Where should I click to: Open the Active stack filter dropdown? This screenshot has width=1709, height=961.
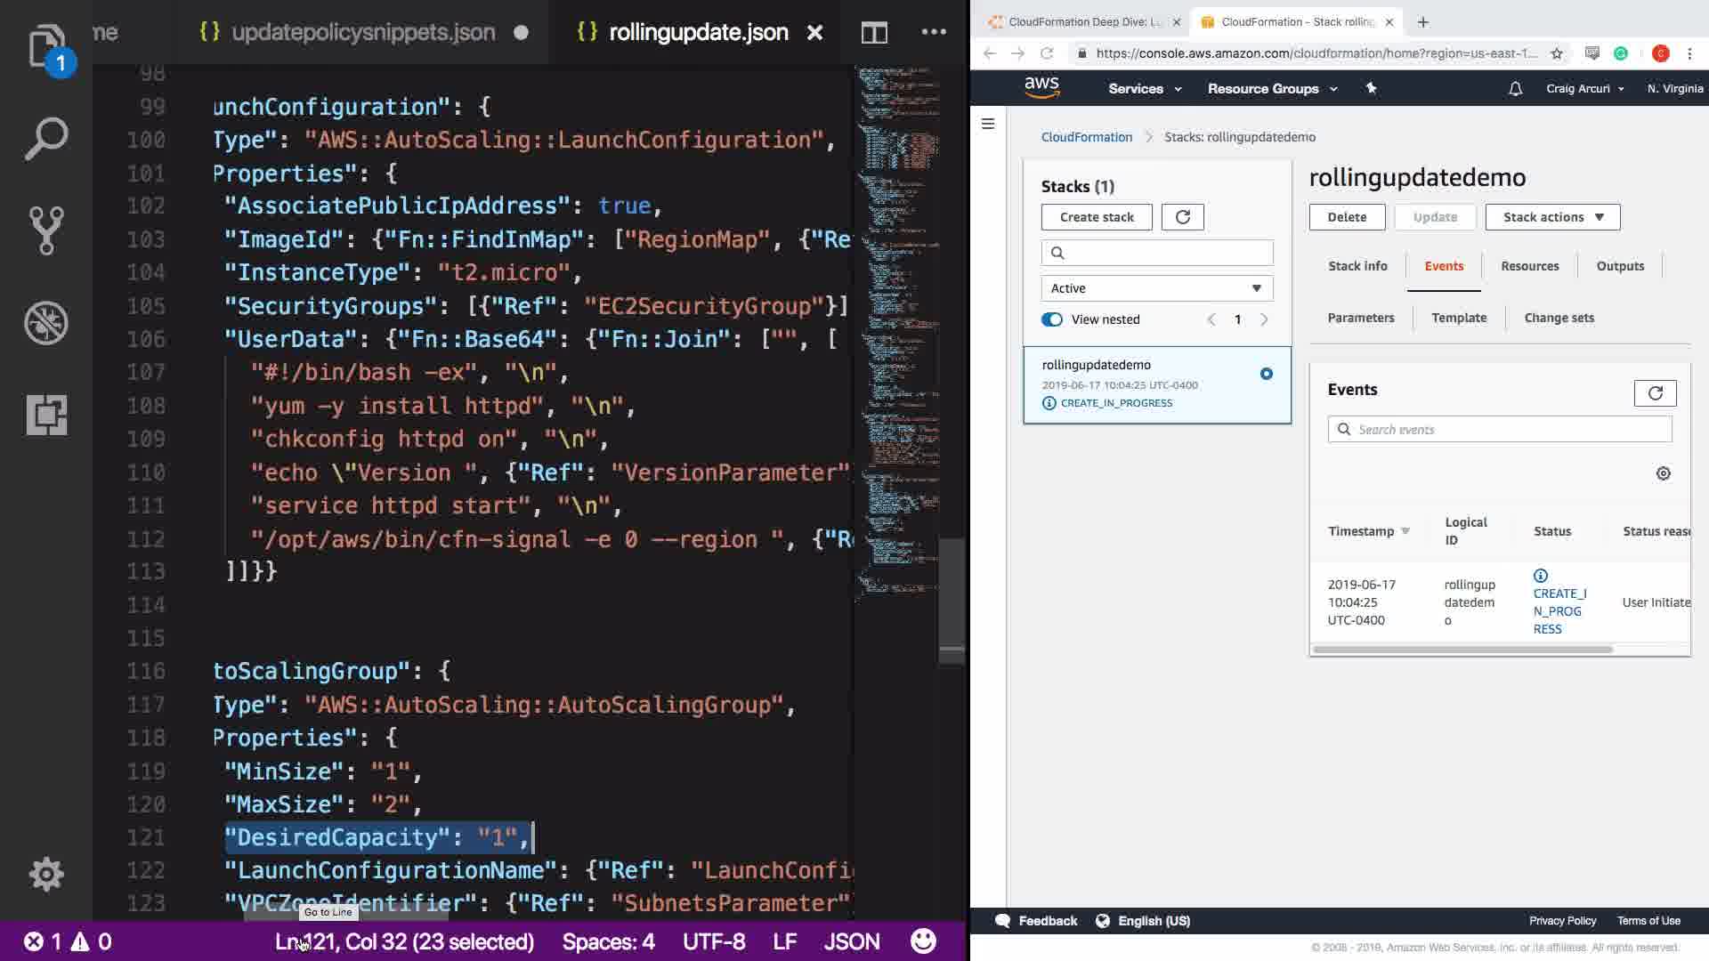pyautogui.click(x=1156, y=288)
